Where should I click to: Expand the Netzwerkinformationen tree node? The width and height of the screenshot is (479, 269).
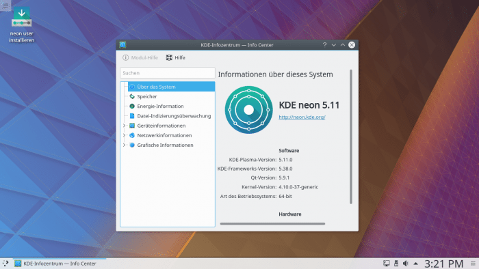click(x=125, y=135)
